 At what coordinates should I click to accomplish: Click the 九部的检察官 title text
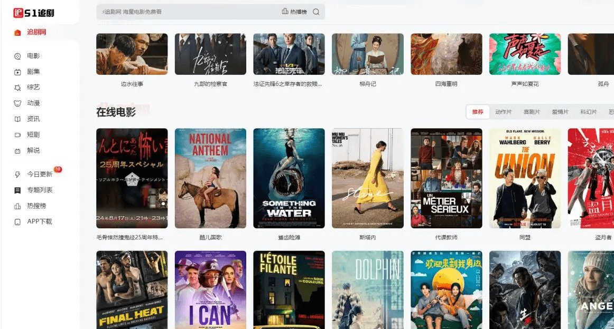click(211, 84)
